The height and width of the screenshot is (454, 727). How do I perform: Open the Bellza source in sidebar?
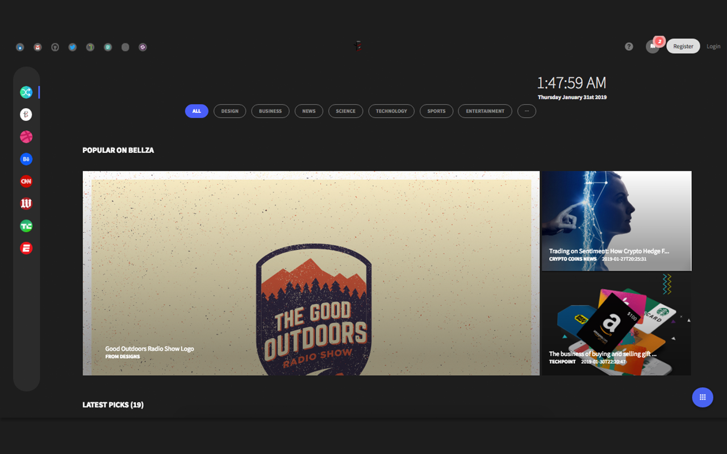click(26, 115)
